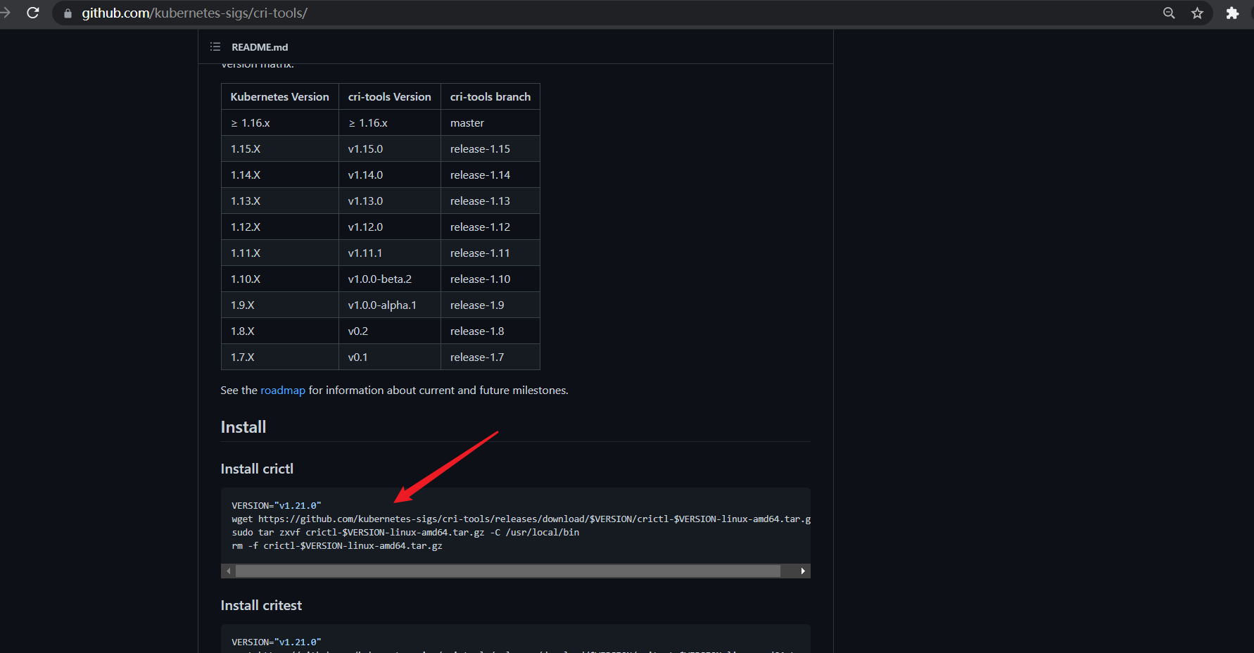The width and height of the screenshot is (1254, 653).
Task: Click the sudo tar zxvf command line
Action: 405,533
